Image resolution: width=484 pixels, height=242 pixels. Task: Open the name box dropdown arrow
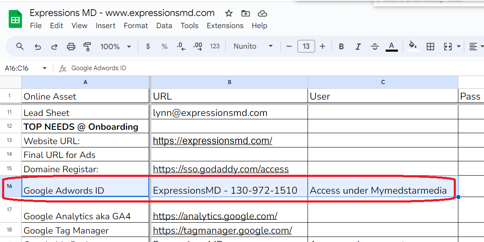tap(45, 68)
